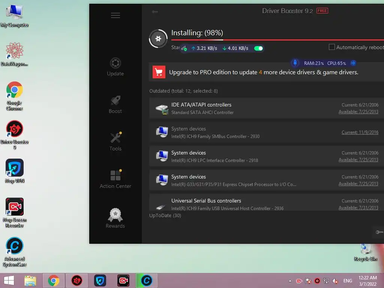Select ICH9 Family SMBus Controller row

pyautogui.click(x=267, y=132)
